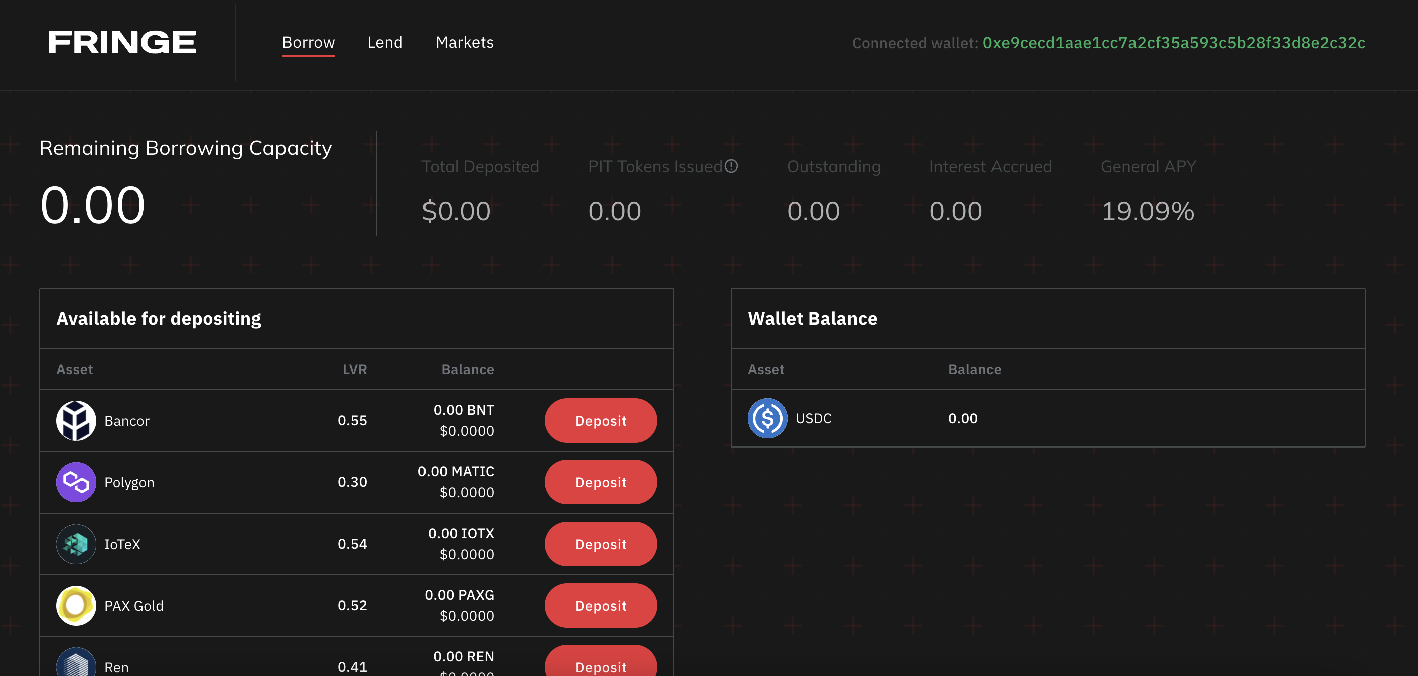Screen dimensions: 1418x676
Task: Go to the Markets tab
Action: tap(464, 42)
